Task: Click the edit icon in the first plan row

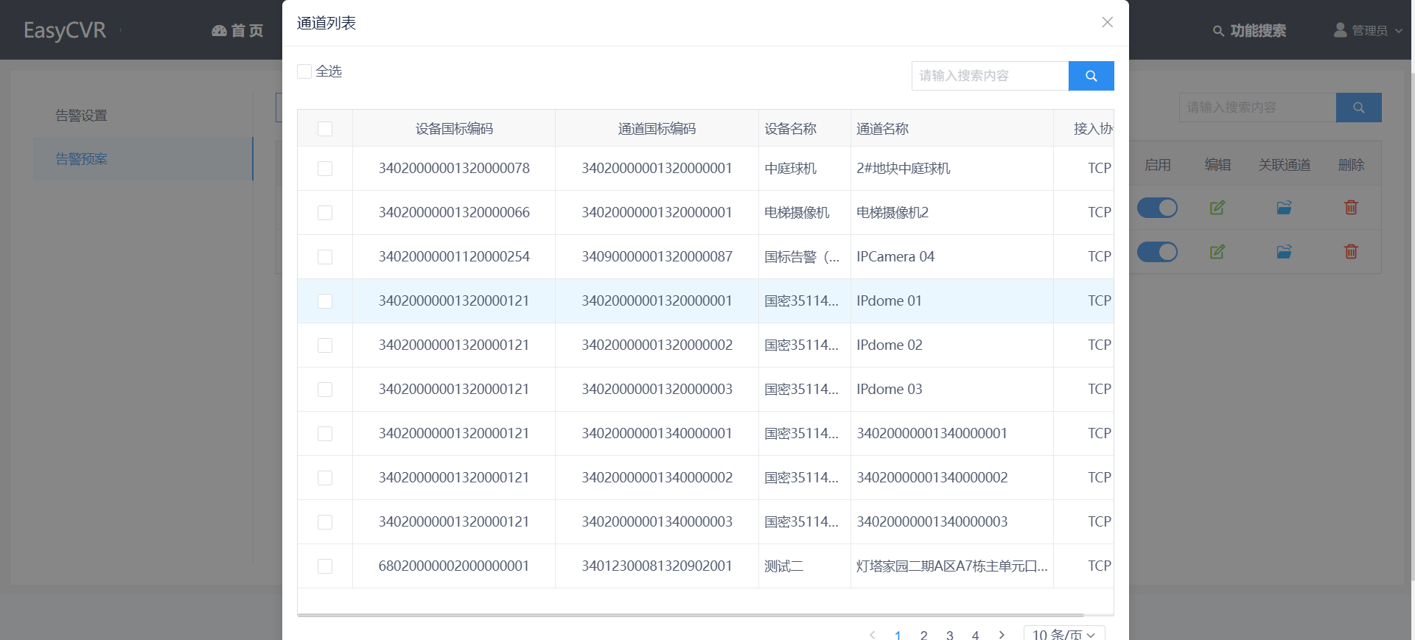Action: tap(1217, 208)
